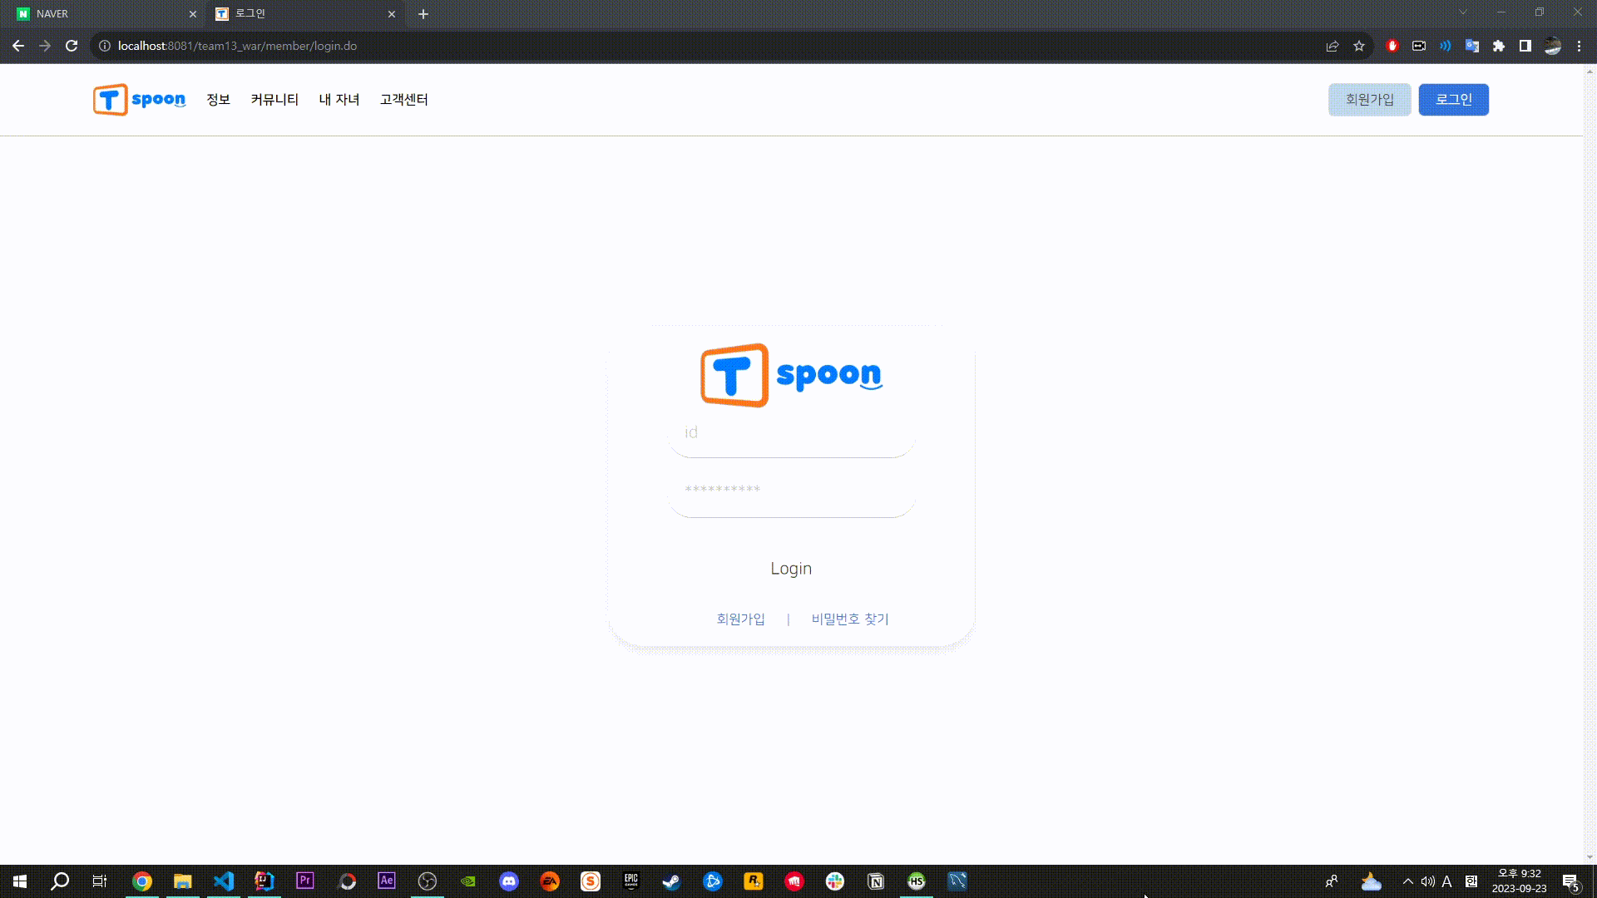The image size is (1597, 898).
Task: Open Discord from the taskbar
Action: coord(509,881)
